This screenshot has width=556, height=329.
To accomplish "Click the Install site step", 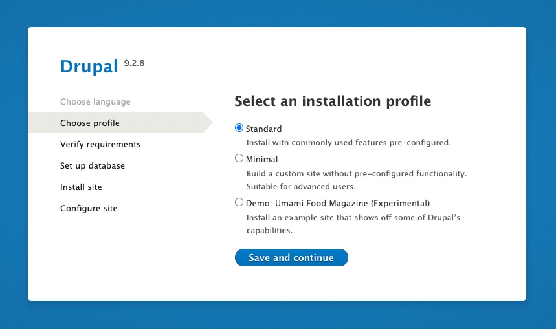I will pos(81,187).
